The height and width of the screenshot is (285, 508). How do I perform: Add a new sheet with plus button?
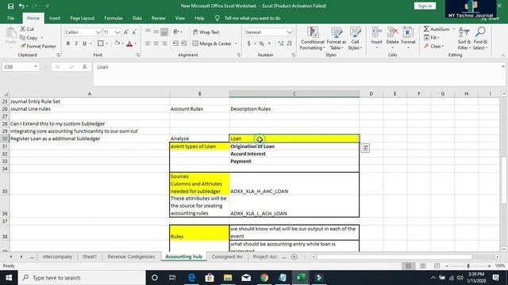[x=294, y=256]
